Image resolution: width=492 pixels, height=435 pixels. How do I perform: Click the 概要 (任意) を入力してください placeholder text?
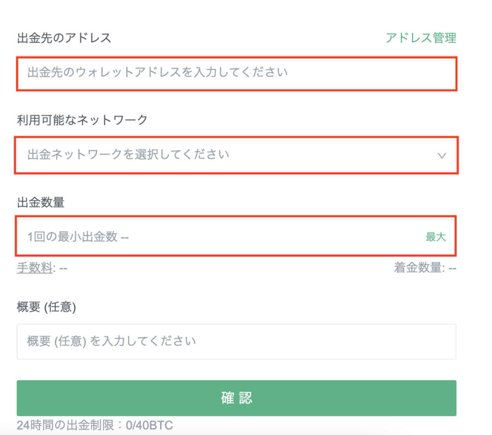pyautogui.click(x=111, y=341)
